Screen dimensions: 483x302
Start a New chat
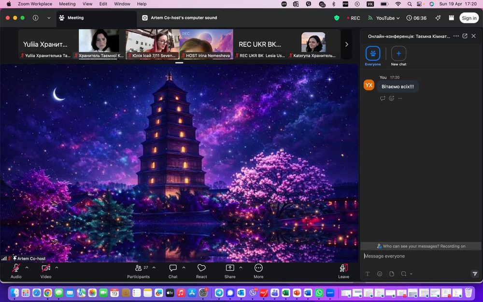(398, 56)
